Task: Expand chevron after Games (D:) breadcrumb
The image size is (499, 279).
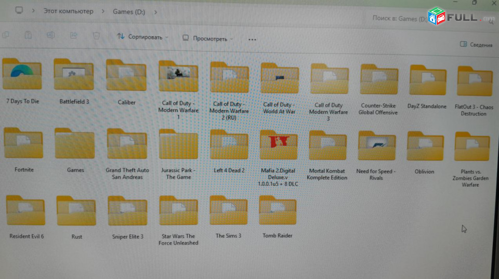Action: [155, 12]
